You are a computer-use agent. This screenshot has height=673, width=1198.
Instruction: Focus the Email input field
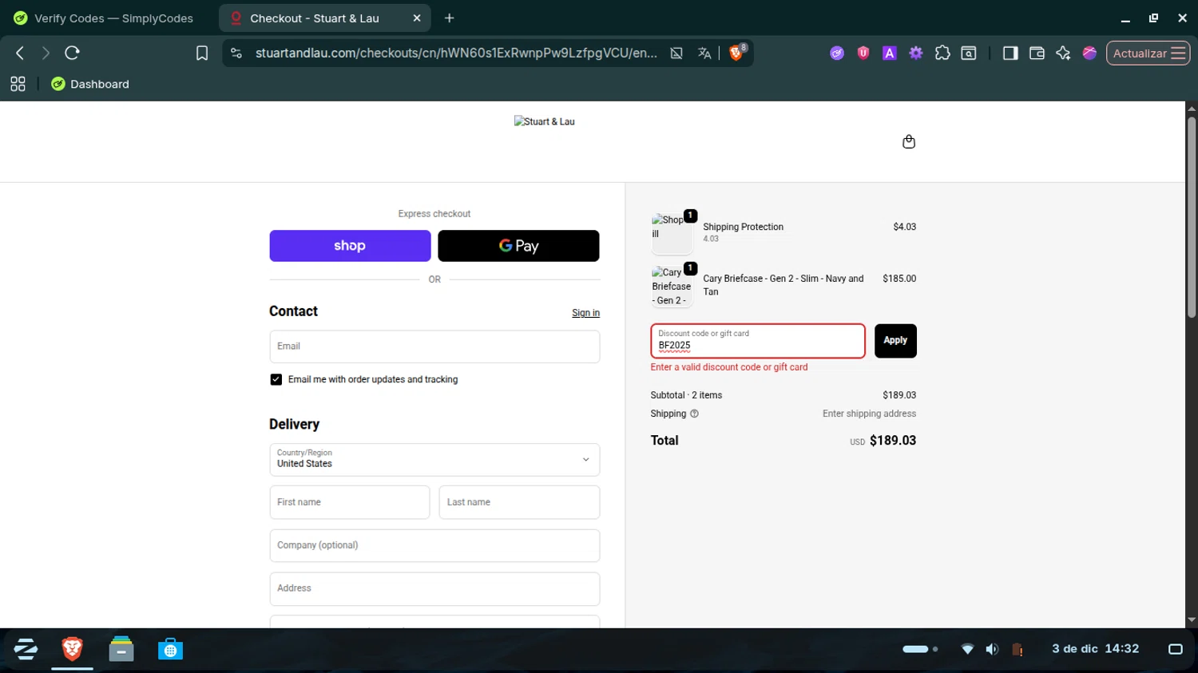[434, 346]
